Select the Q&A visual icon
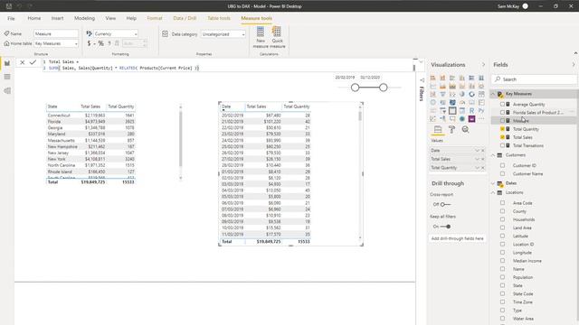The height and width of the screenshot is (325, 579). (x=452, y=118)
